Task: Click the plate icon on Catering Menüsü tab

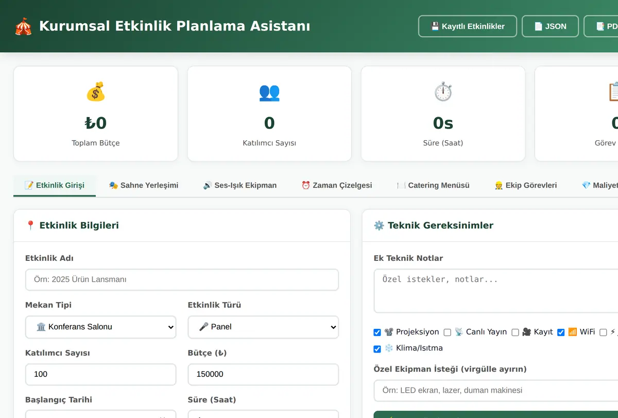Action: pyautogui.click(x=401, y=185)
